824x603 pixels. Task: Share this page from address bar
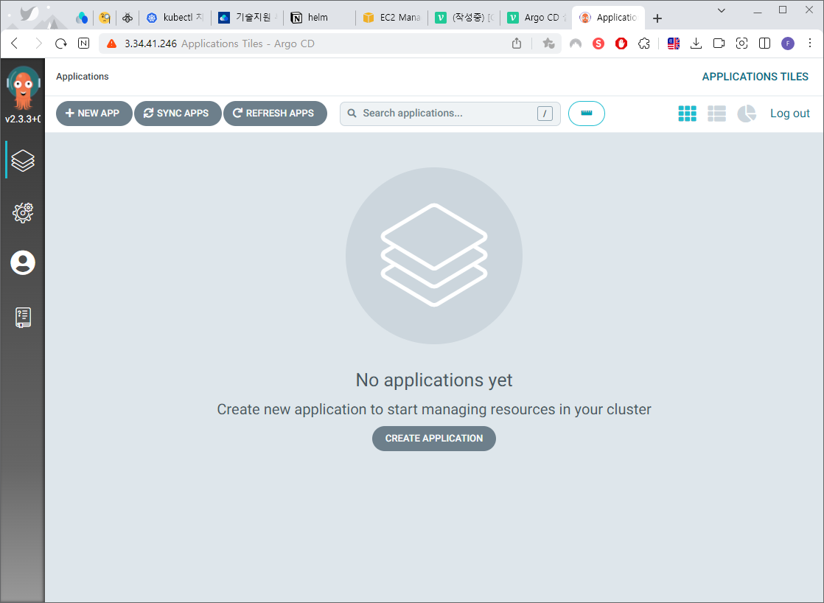click(517, 43)
